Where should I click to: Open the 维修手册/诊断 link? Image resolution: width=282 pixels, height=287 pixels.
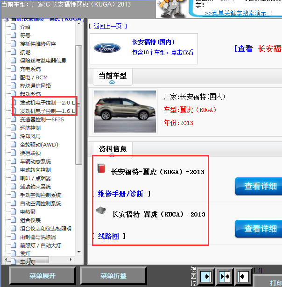(x=120, y=194)
